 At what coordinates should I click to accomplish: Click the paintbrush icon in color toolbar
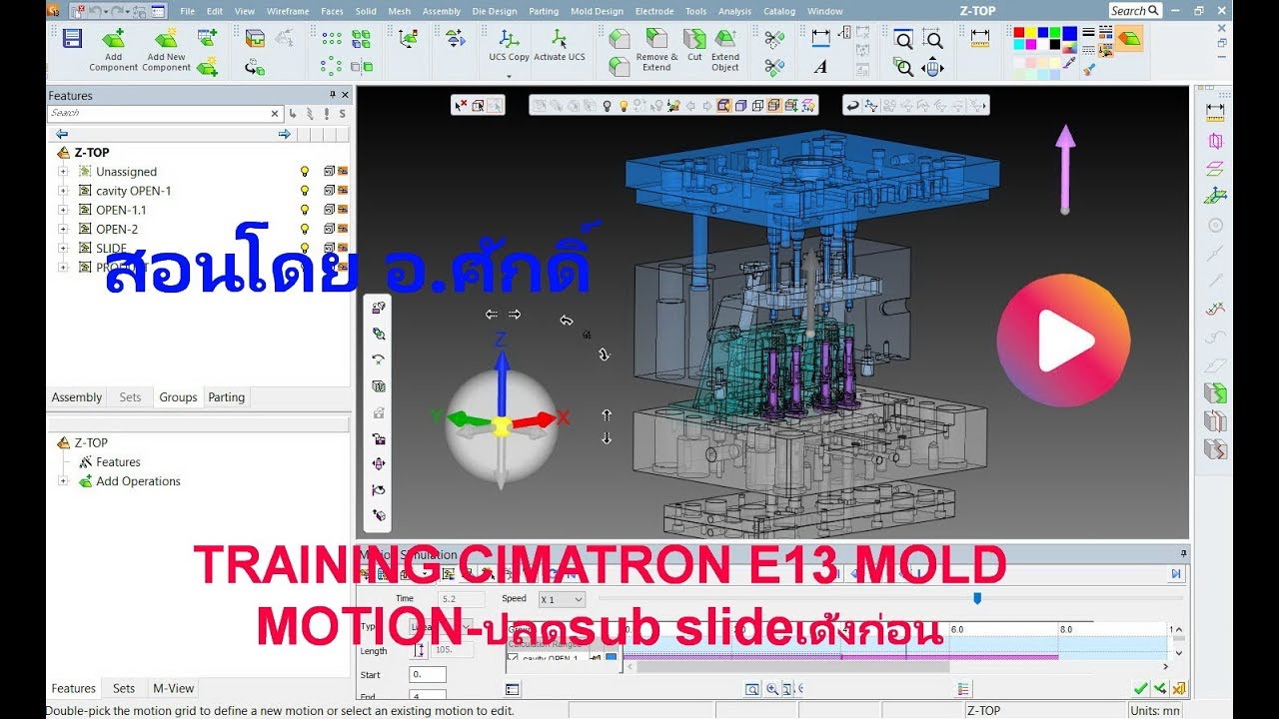[x=1089, y=68]
